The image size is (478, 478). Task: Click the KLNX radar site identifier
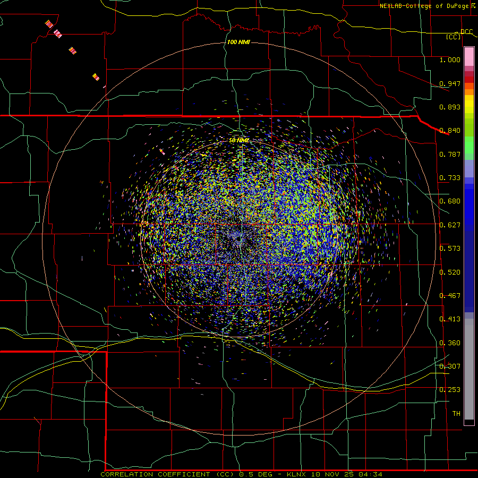[297, 474]
